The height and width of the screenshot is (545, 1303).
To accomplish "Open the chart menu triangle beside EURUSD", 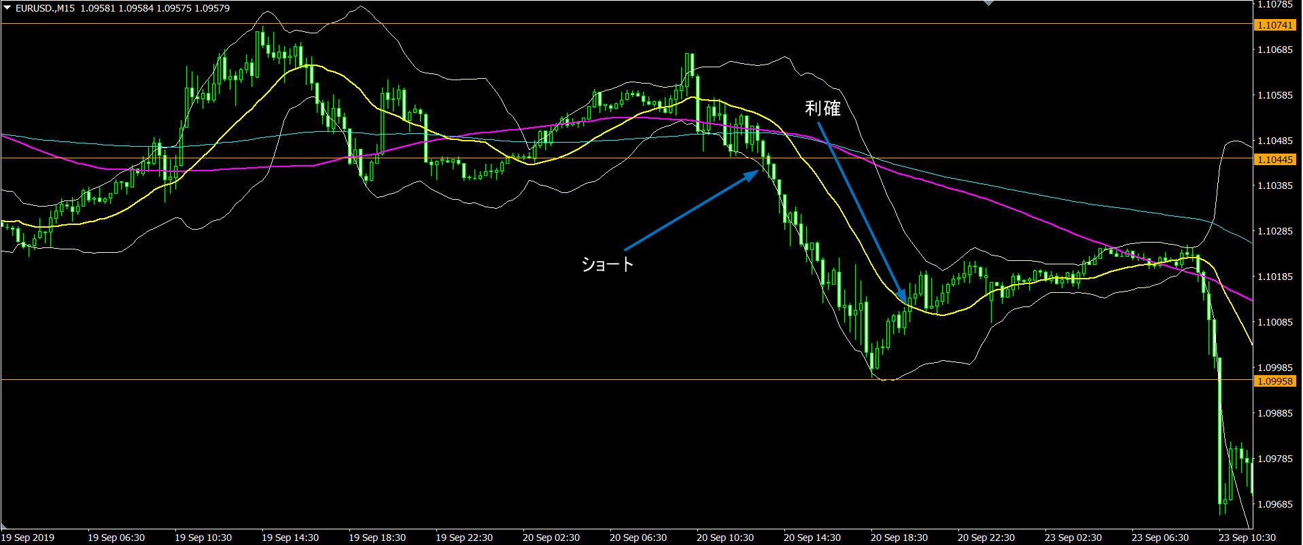I will [7, 8].
